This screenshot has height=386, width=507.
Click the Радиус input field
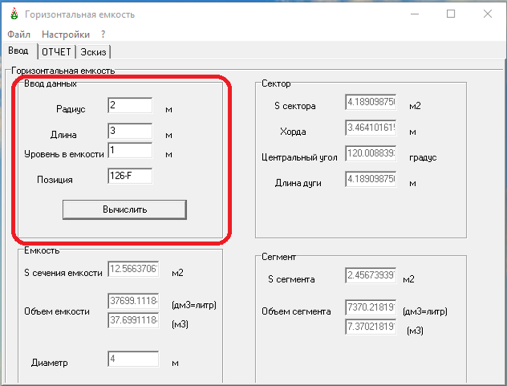pos(130,105)
